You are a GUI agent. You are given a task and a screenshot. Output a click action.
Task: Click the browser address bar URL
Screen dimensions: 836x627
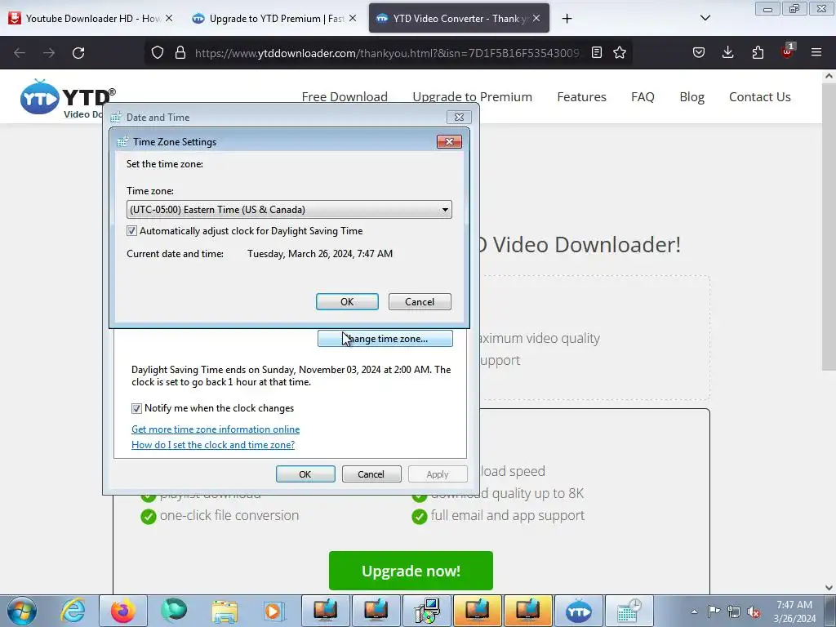tap(386, 53)
